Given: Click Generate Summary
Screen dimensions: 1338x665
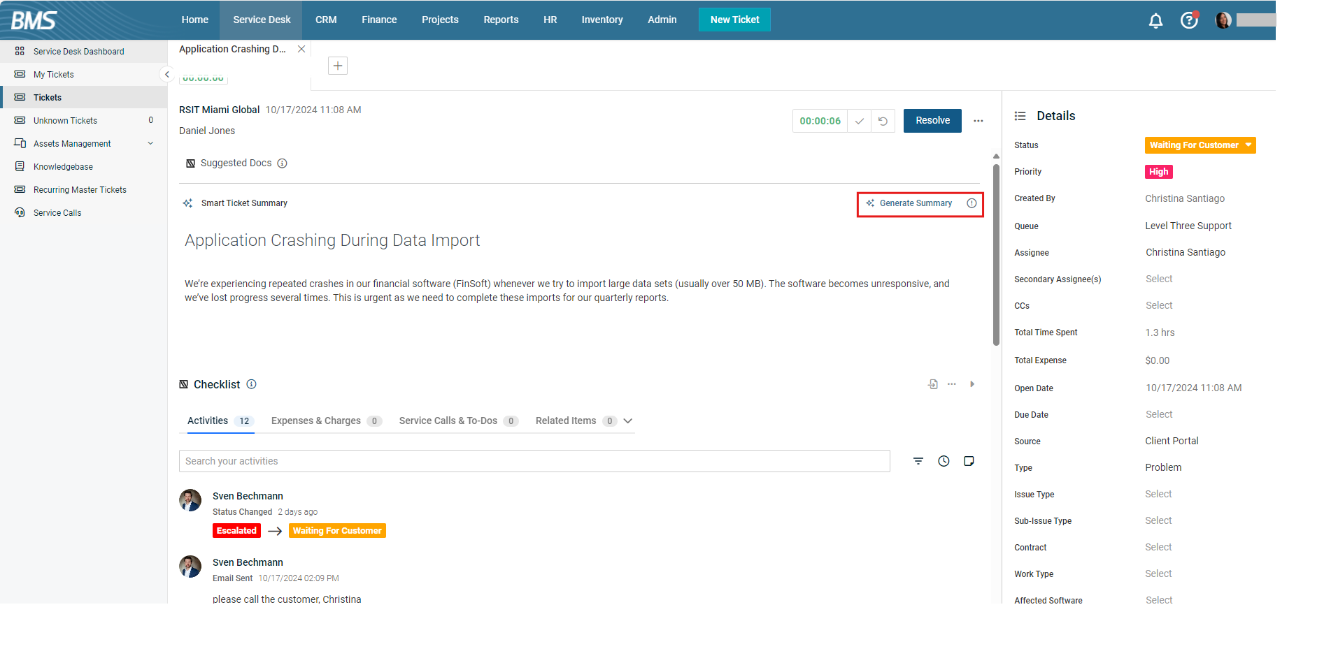Looking at the screenshot, I should (909, 203).
